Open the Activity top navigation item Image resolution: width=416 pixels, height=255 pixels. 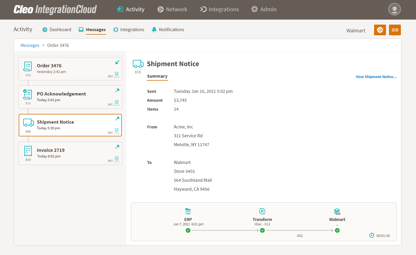click(x=130, y=9)
